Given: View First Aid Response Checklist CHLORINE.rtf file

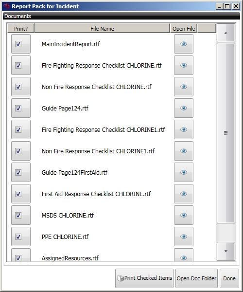Looking at the screenshot, I should [184, 194].
